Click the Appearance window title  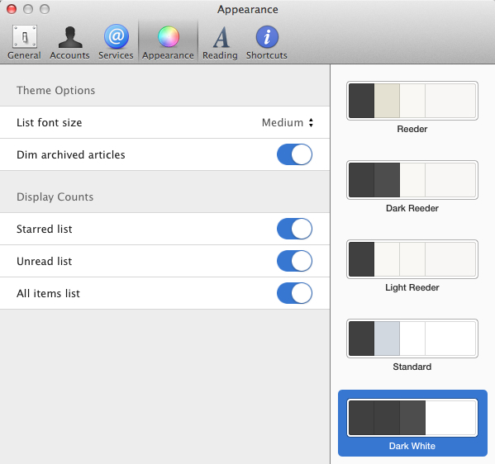248,10
